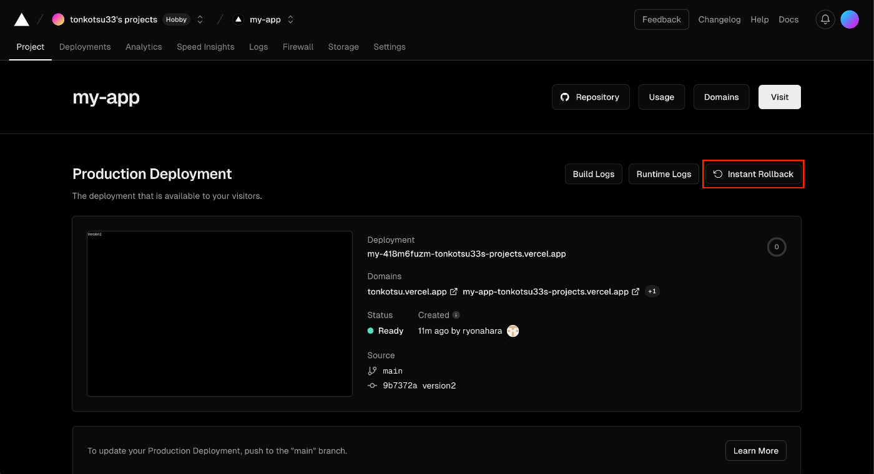The image size is (874, 474).
Task: Open the Changelog link
Action: (x=719, y=19)
